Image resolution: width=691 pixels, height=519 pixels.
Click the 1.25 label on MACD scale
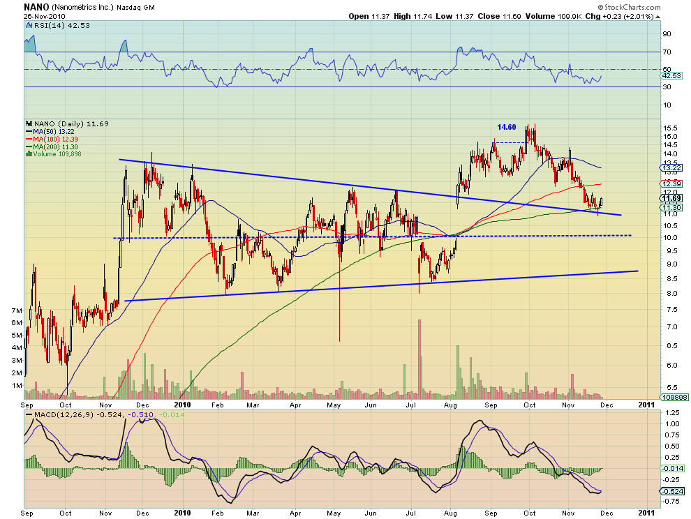(672, 413)
